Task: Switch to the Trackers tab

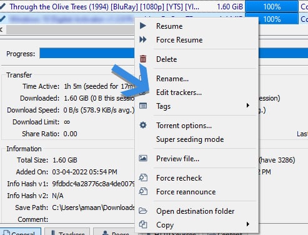Action: point(67,231)
